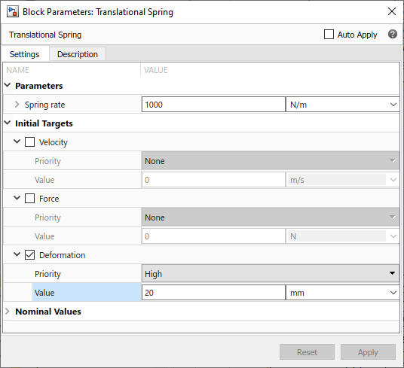Switch to the Description tab

pos(78,54)
